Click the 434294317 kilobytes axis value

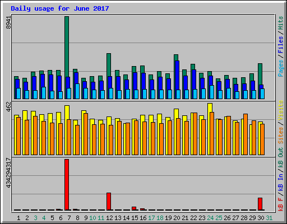point(8,172)
